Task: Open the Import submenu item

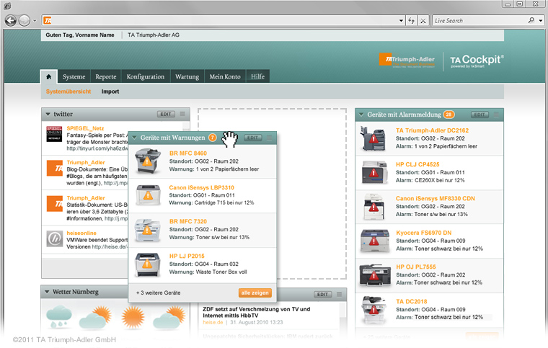Action: (x=110, y=92)
